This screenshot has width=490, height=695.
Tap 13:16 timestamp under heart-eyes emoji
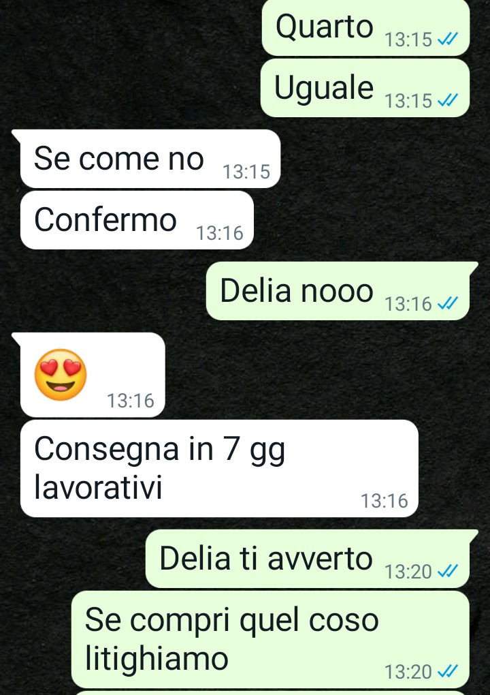[131, 401]
